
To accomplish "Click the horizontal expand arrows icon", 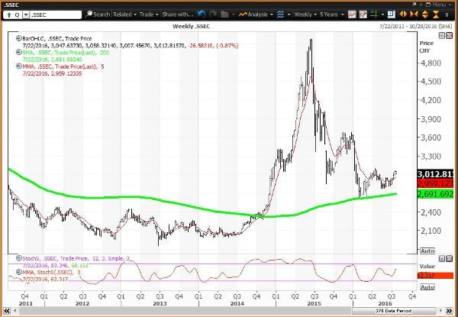I will tap(403, 14).
